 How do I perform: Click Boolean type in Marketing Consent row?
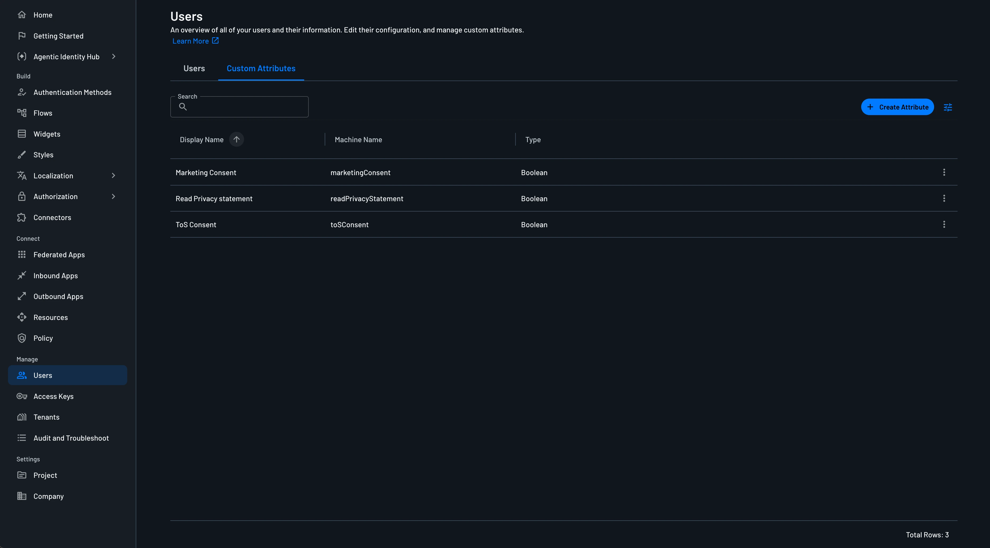(534, 173)
